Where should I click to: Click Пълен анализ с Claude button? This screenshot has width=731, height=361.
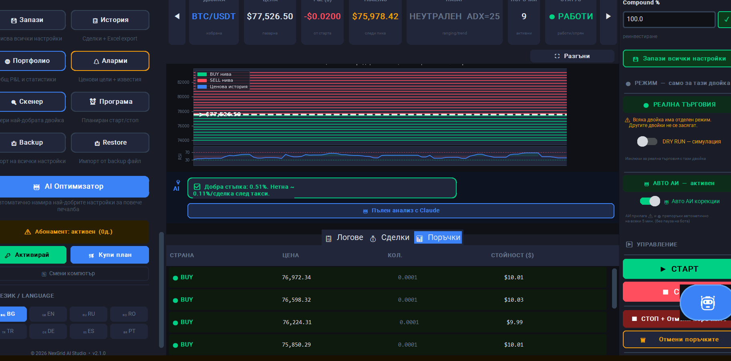[x=401, y=211]
